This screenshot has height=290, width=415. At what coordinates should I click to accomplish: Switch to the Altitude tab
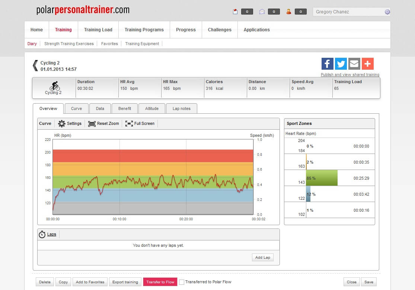click(x=152, y=108)
